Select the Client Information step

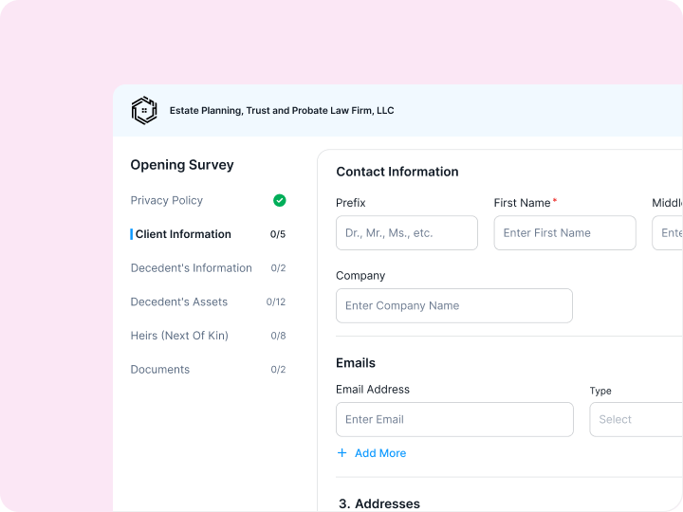(x=183, y=234)
